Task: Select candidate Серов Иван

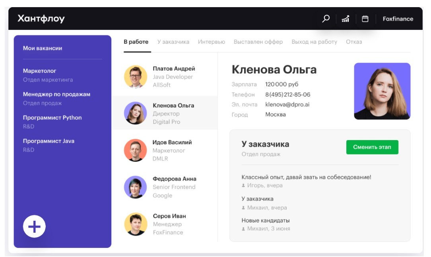Action: click(x=169, y=216)
